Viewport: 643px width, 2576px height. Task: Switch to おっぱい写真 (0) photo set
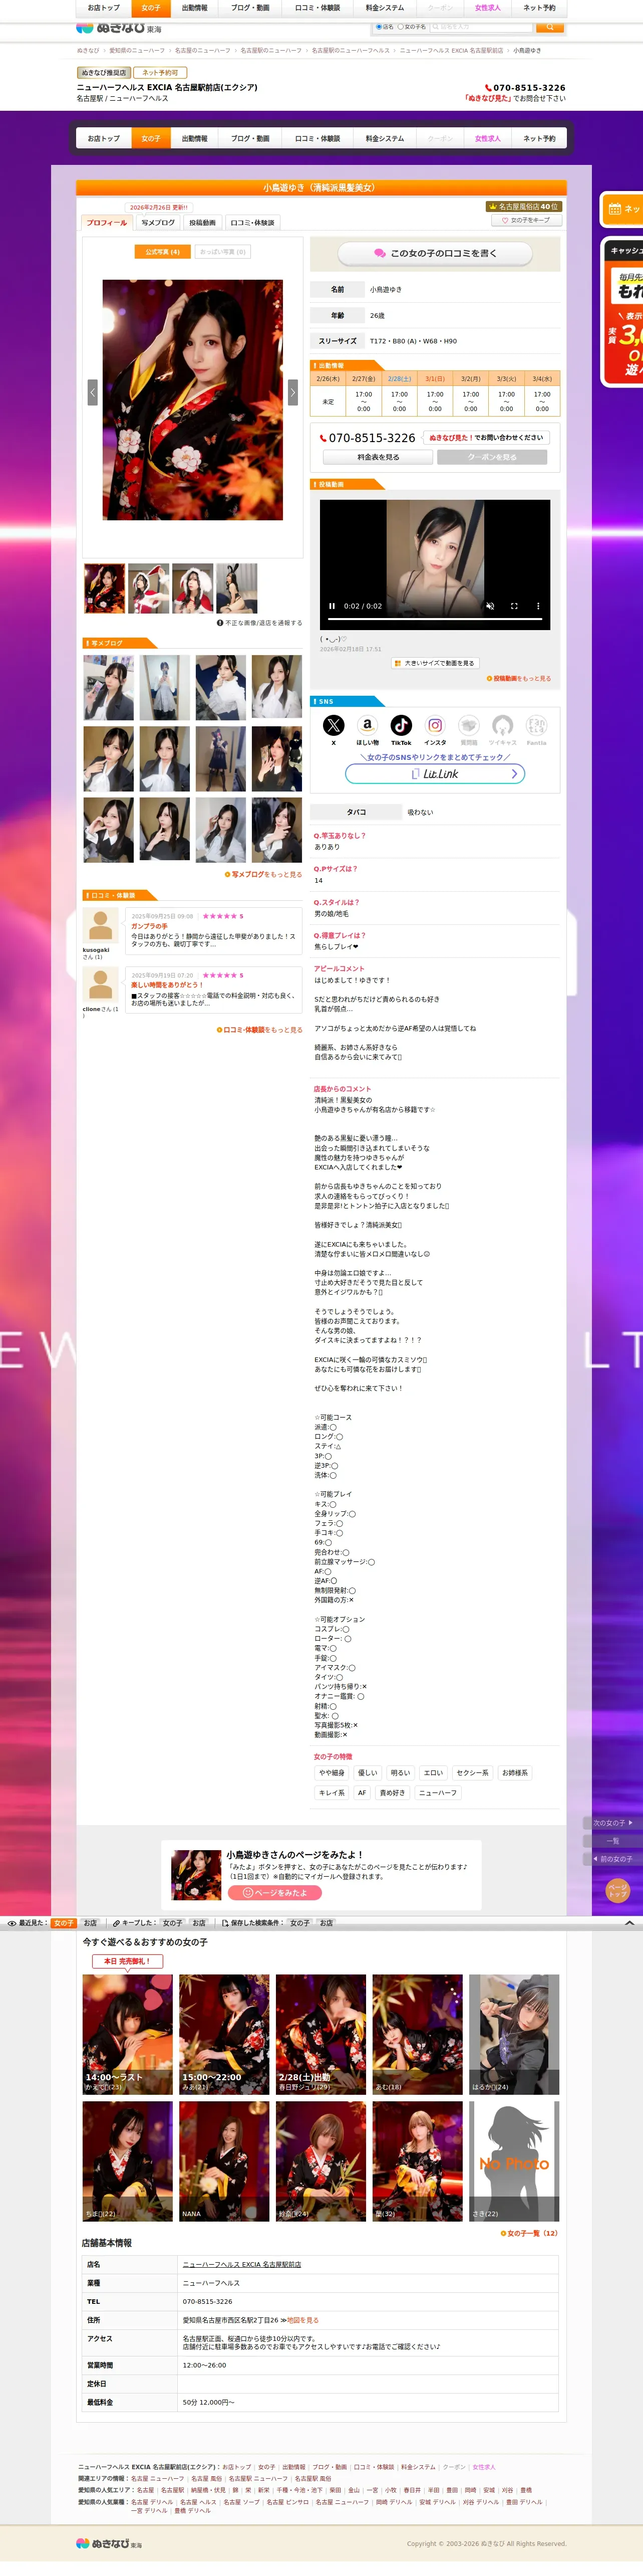click(x=223, y=252)
